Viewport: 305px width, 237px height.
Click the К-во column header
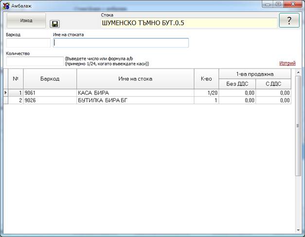pyautogui.click(x=206, y=79)
